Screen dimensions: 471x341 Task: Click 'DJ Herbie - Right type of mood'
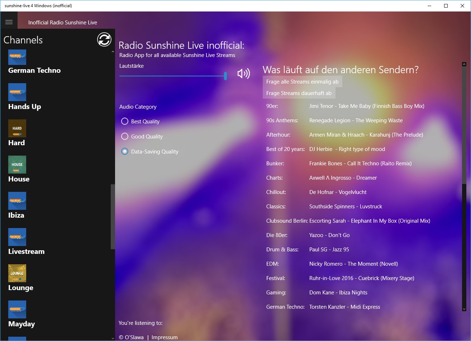click(x=347, y=149)
